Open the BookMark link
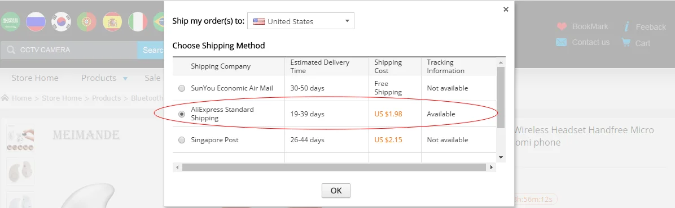 point(590,26)
